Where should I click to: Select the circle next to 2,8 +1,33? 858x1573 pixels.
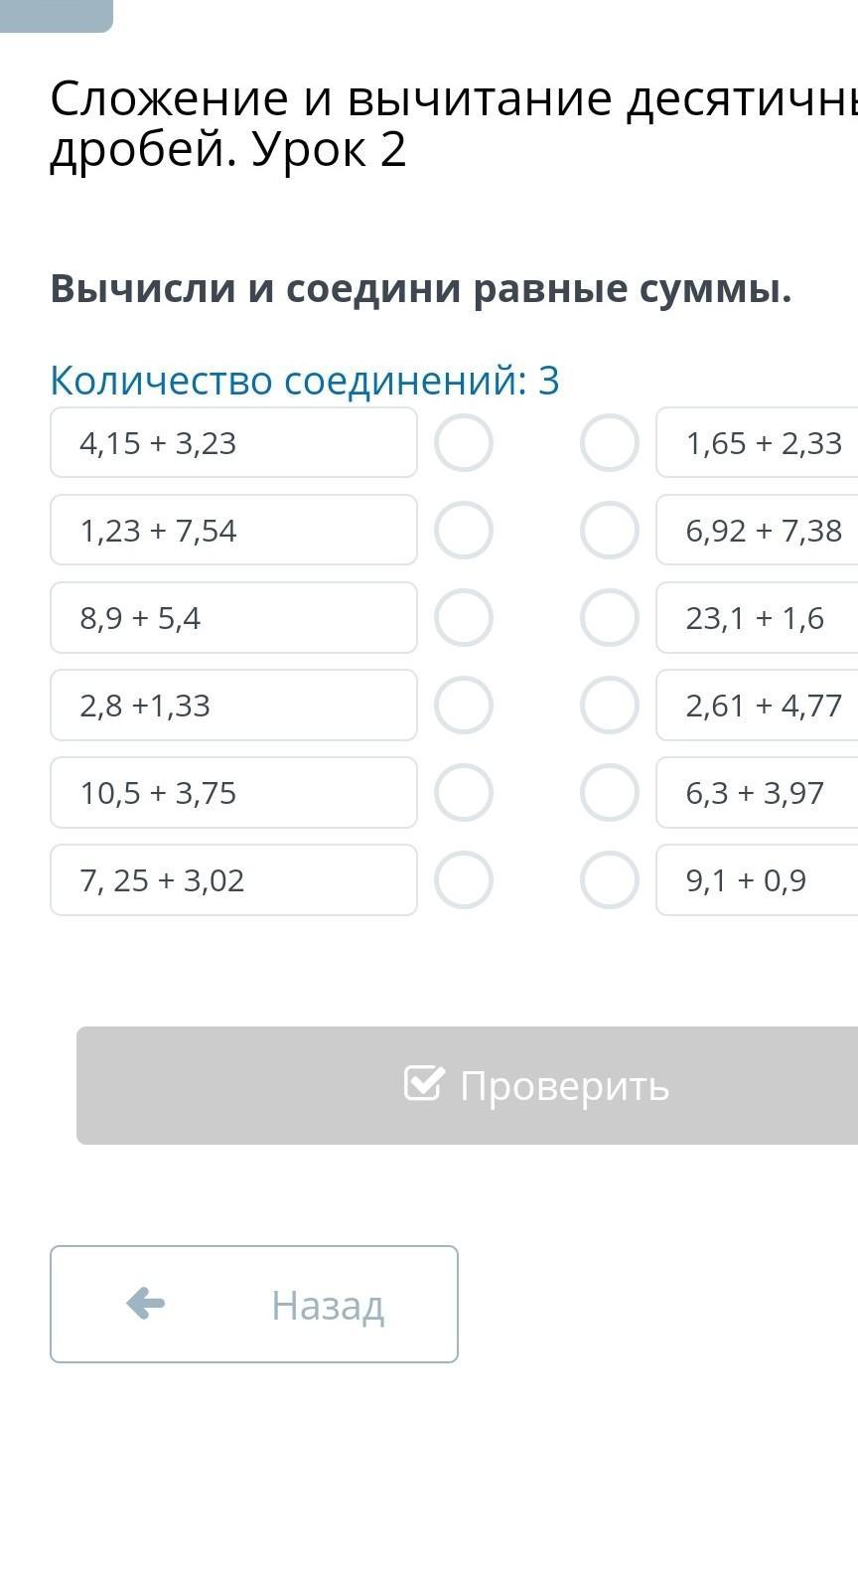464,706
